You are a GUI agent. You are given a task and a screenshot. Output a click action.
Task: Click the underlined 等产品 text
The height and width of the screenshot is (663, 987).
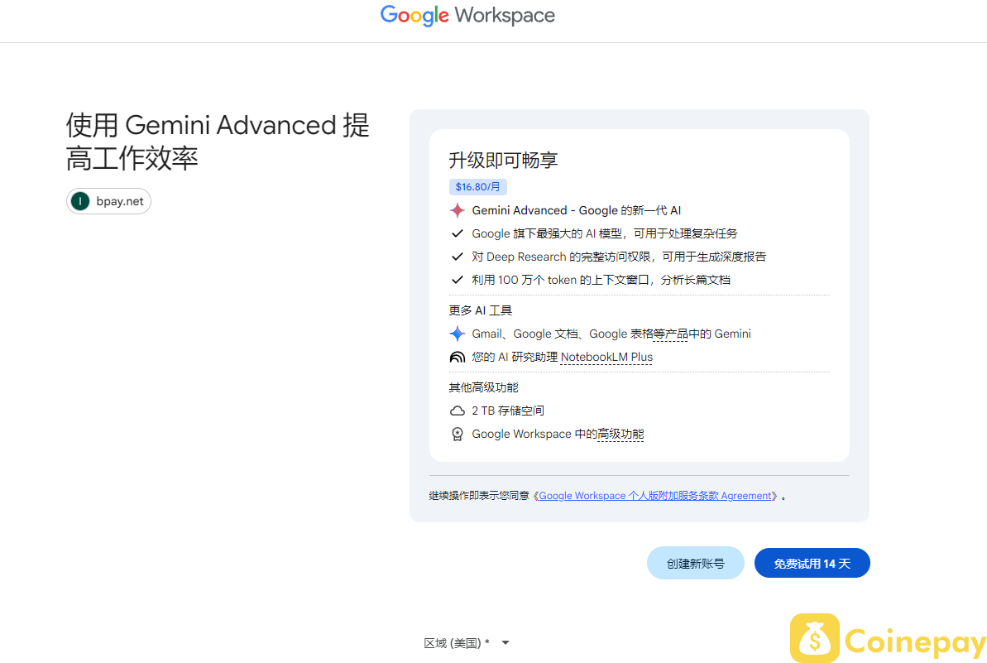point(670,334)
